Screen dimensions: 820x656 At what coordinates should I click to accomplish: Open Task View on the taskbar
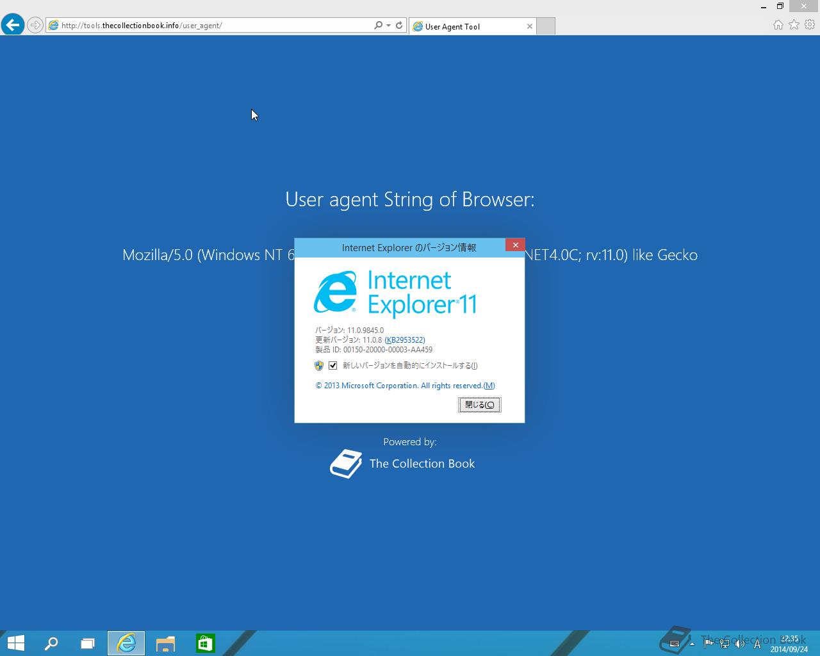[88, 643]
